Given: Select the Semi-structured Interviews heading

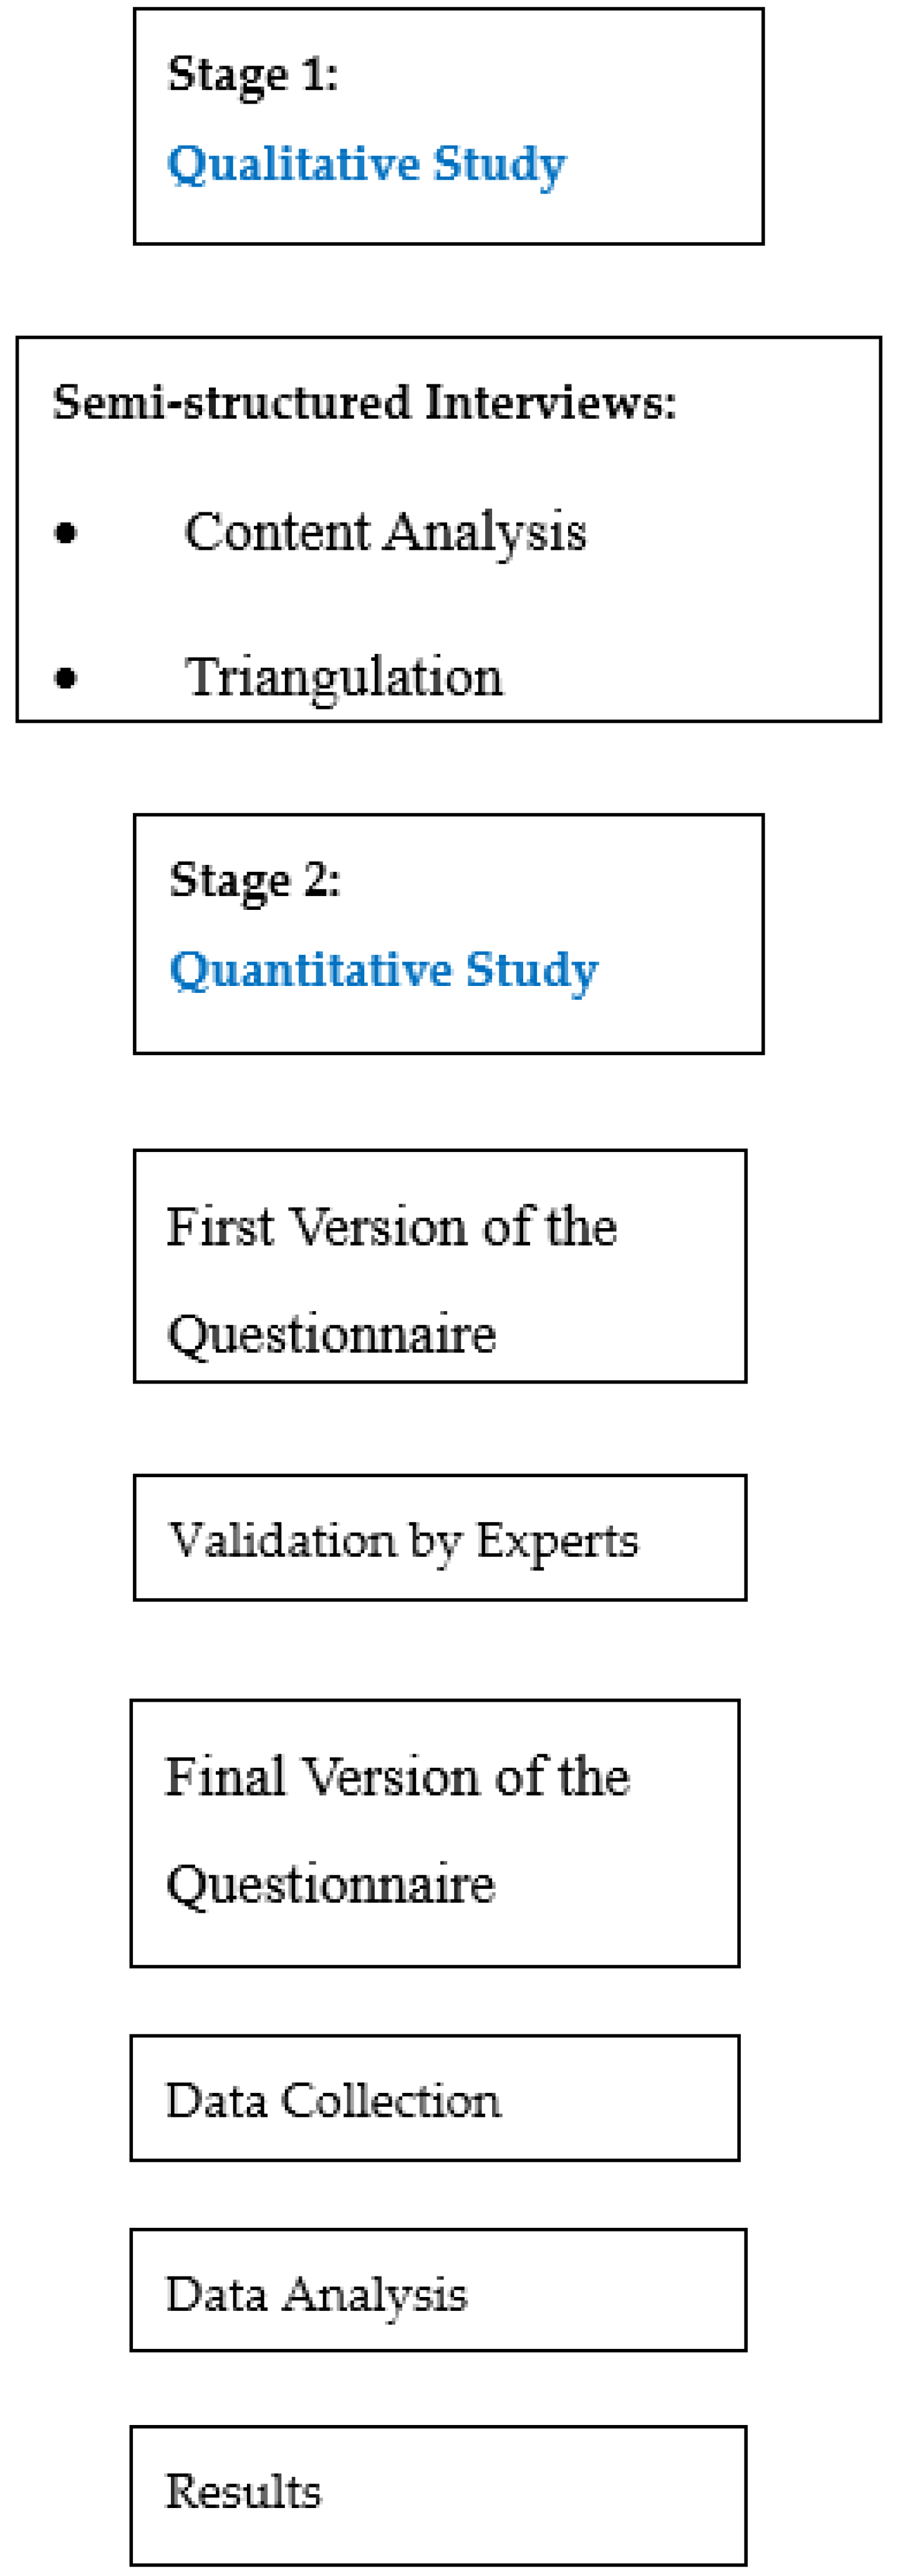Looking at the screenshot, I should tap(364, 403).
